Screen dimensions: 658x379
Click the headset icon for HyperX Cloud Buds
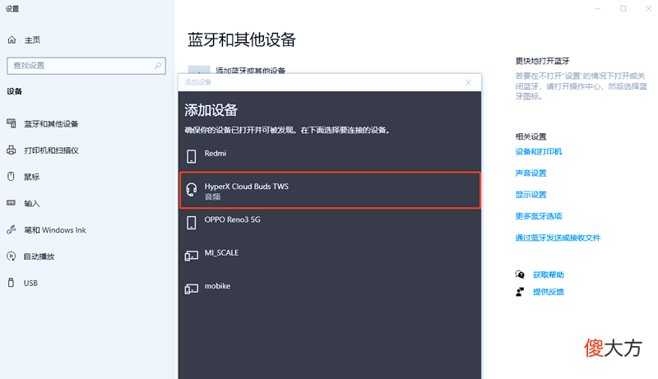coord(192,190)
